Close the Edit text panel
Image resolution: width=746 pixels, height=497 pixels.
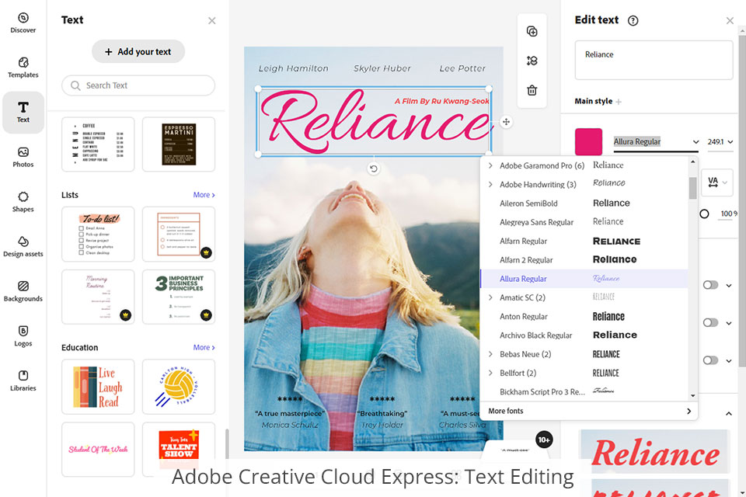[730, 20]
